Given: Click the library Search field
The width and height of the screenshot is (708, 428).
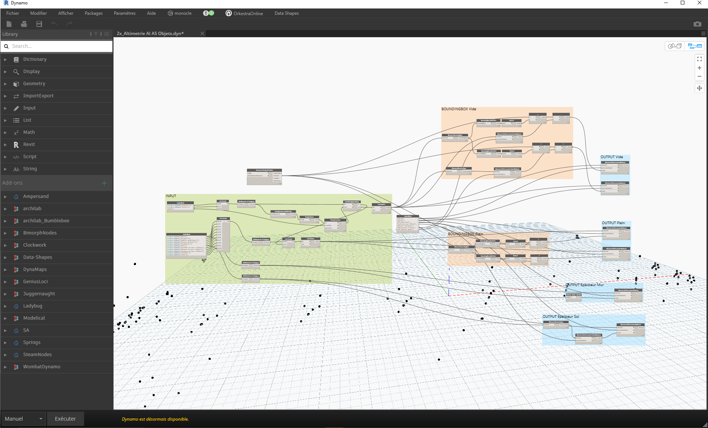Looking at the screenshot, I should (59, 46).
